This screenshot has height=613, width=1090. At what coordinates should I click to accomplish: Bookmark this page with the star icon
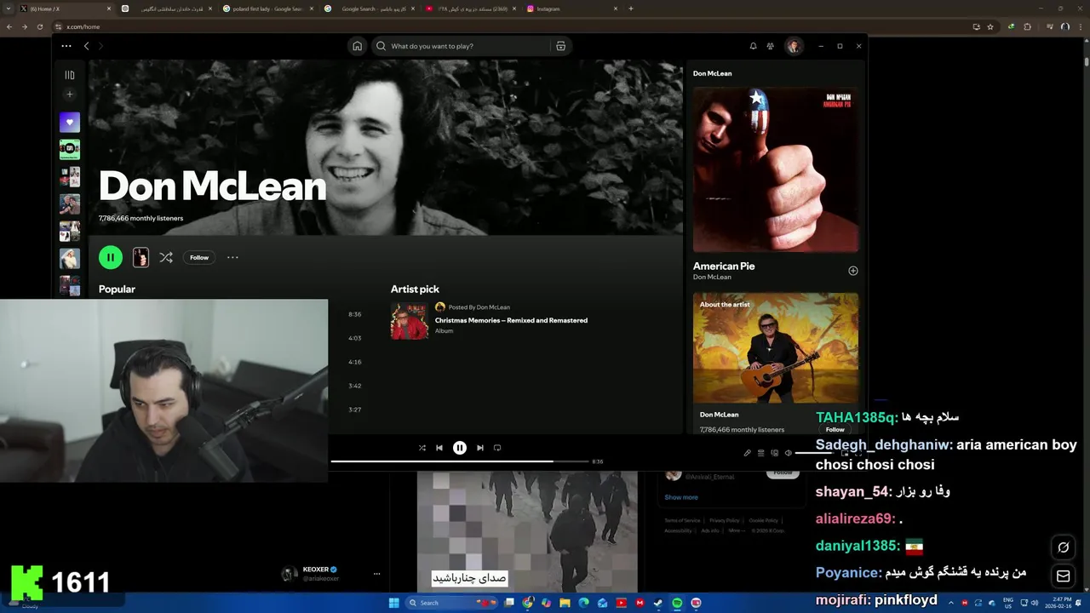(990, 26)
